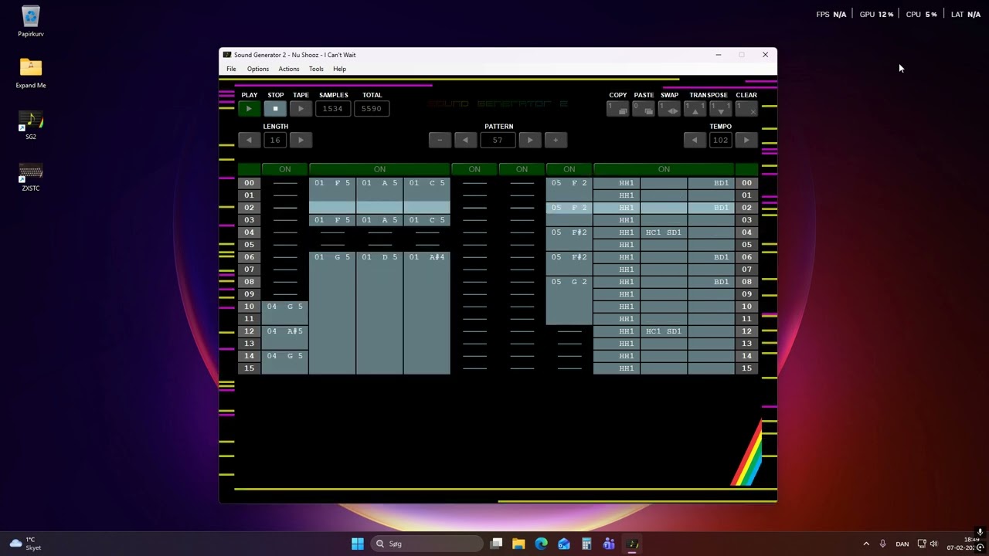The height and width of the screenshot is (556, 989).
Task: Click the Total value field 5590
Action: (372, 109)
